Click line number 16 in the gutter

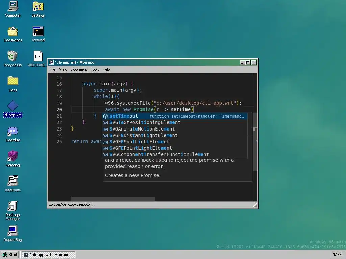pos(59,84)
